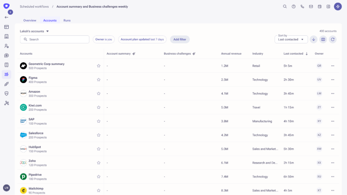Screen dimensions: 347x195
Task: Go to Scheduled workflows breadcrumb
Action: pyautogui.click(x=34, y=7)
